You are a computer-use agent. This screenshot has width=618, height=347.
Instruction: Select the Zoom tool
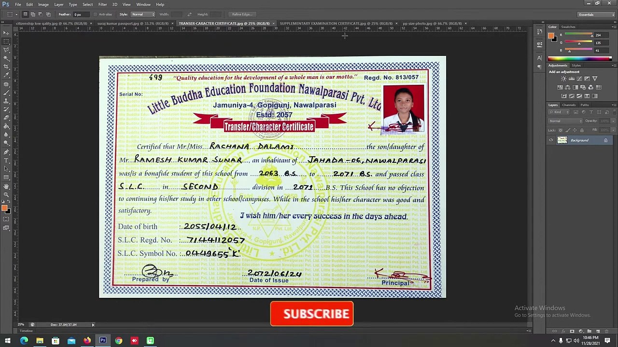pyautogui.click(x=6, y=195)
